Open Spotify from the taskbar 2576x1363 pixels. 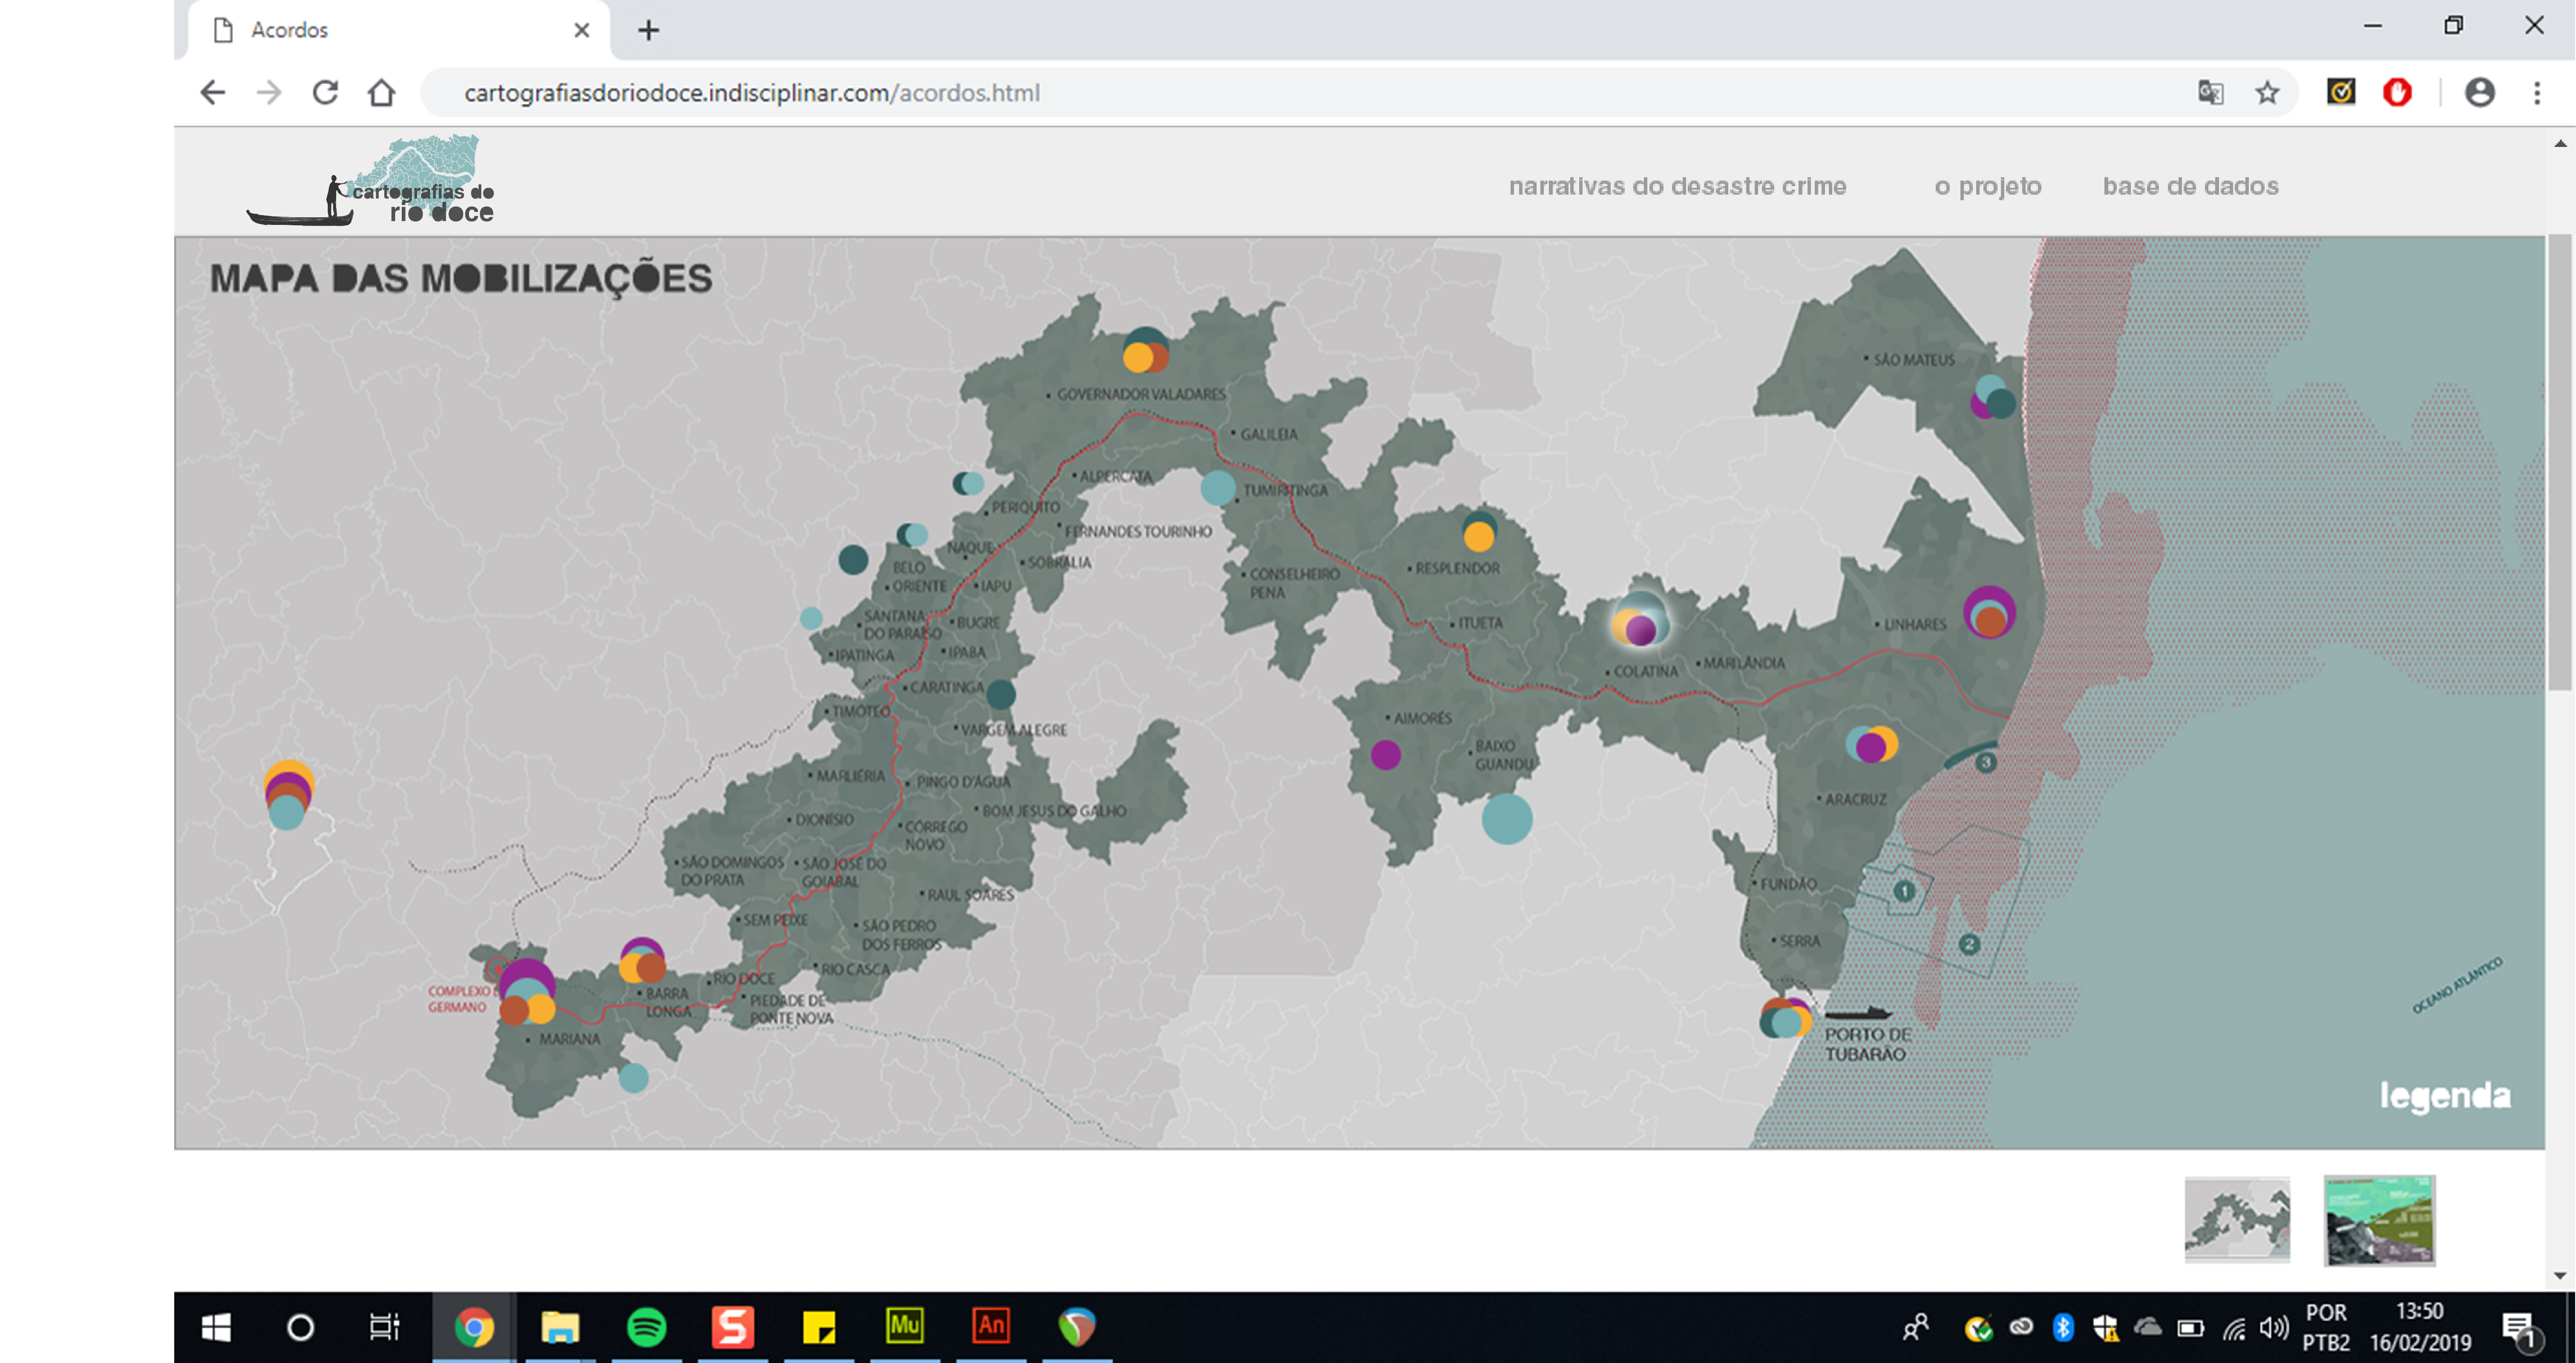tap(646, 1327)
